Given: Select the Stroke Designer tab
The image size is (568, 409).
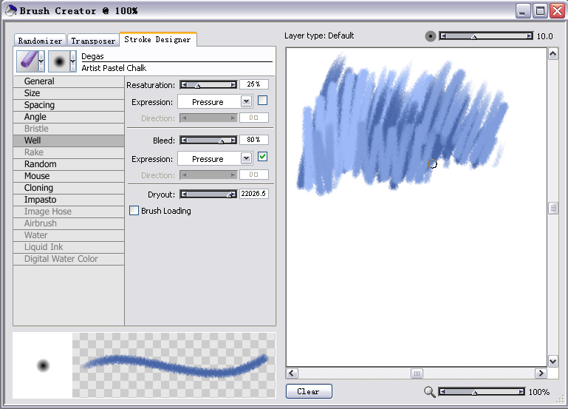Looking at the screenshot, I should click(x=157, y=39).
